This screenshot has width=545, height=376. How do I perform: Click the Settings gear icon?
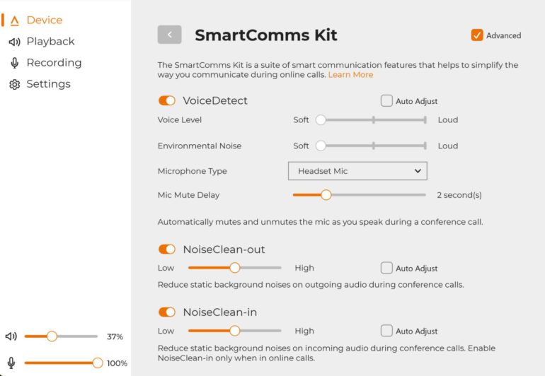tap(14, 84)
